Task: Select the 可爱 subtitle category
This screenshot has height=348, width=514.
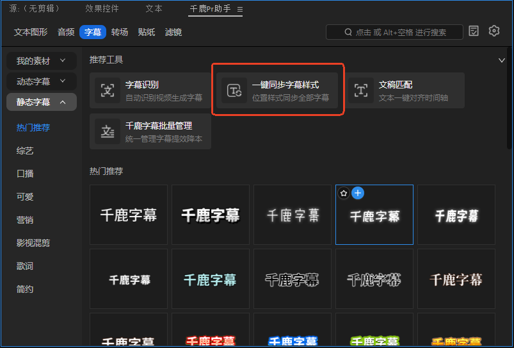Action: click(25, 197)
